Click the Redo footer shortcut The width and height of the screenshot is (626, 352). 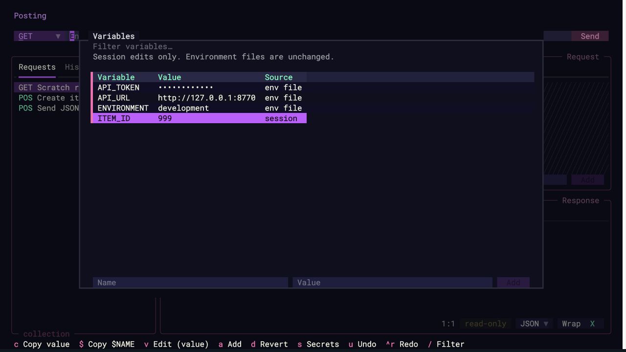(x=402, y=344)
